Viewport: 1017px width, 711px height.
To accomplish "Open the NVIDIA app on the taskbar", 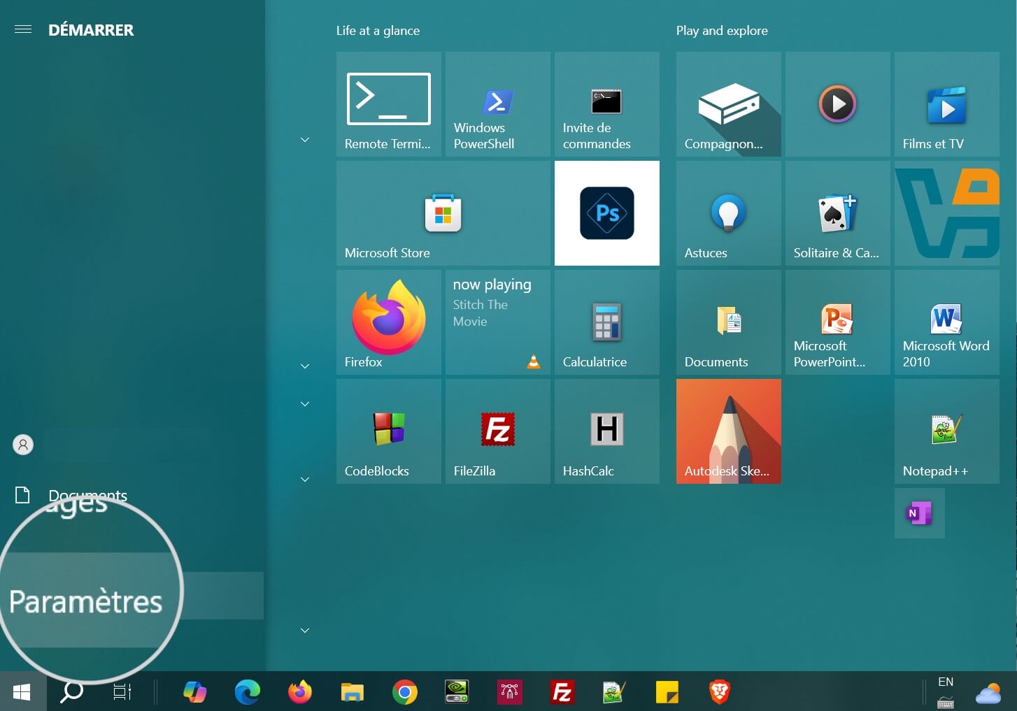I will (457, 692).
